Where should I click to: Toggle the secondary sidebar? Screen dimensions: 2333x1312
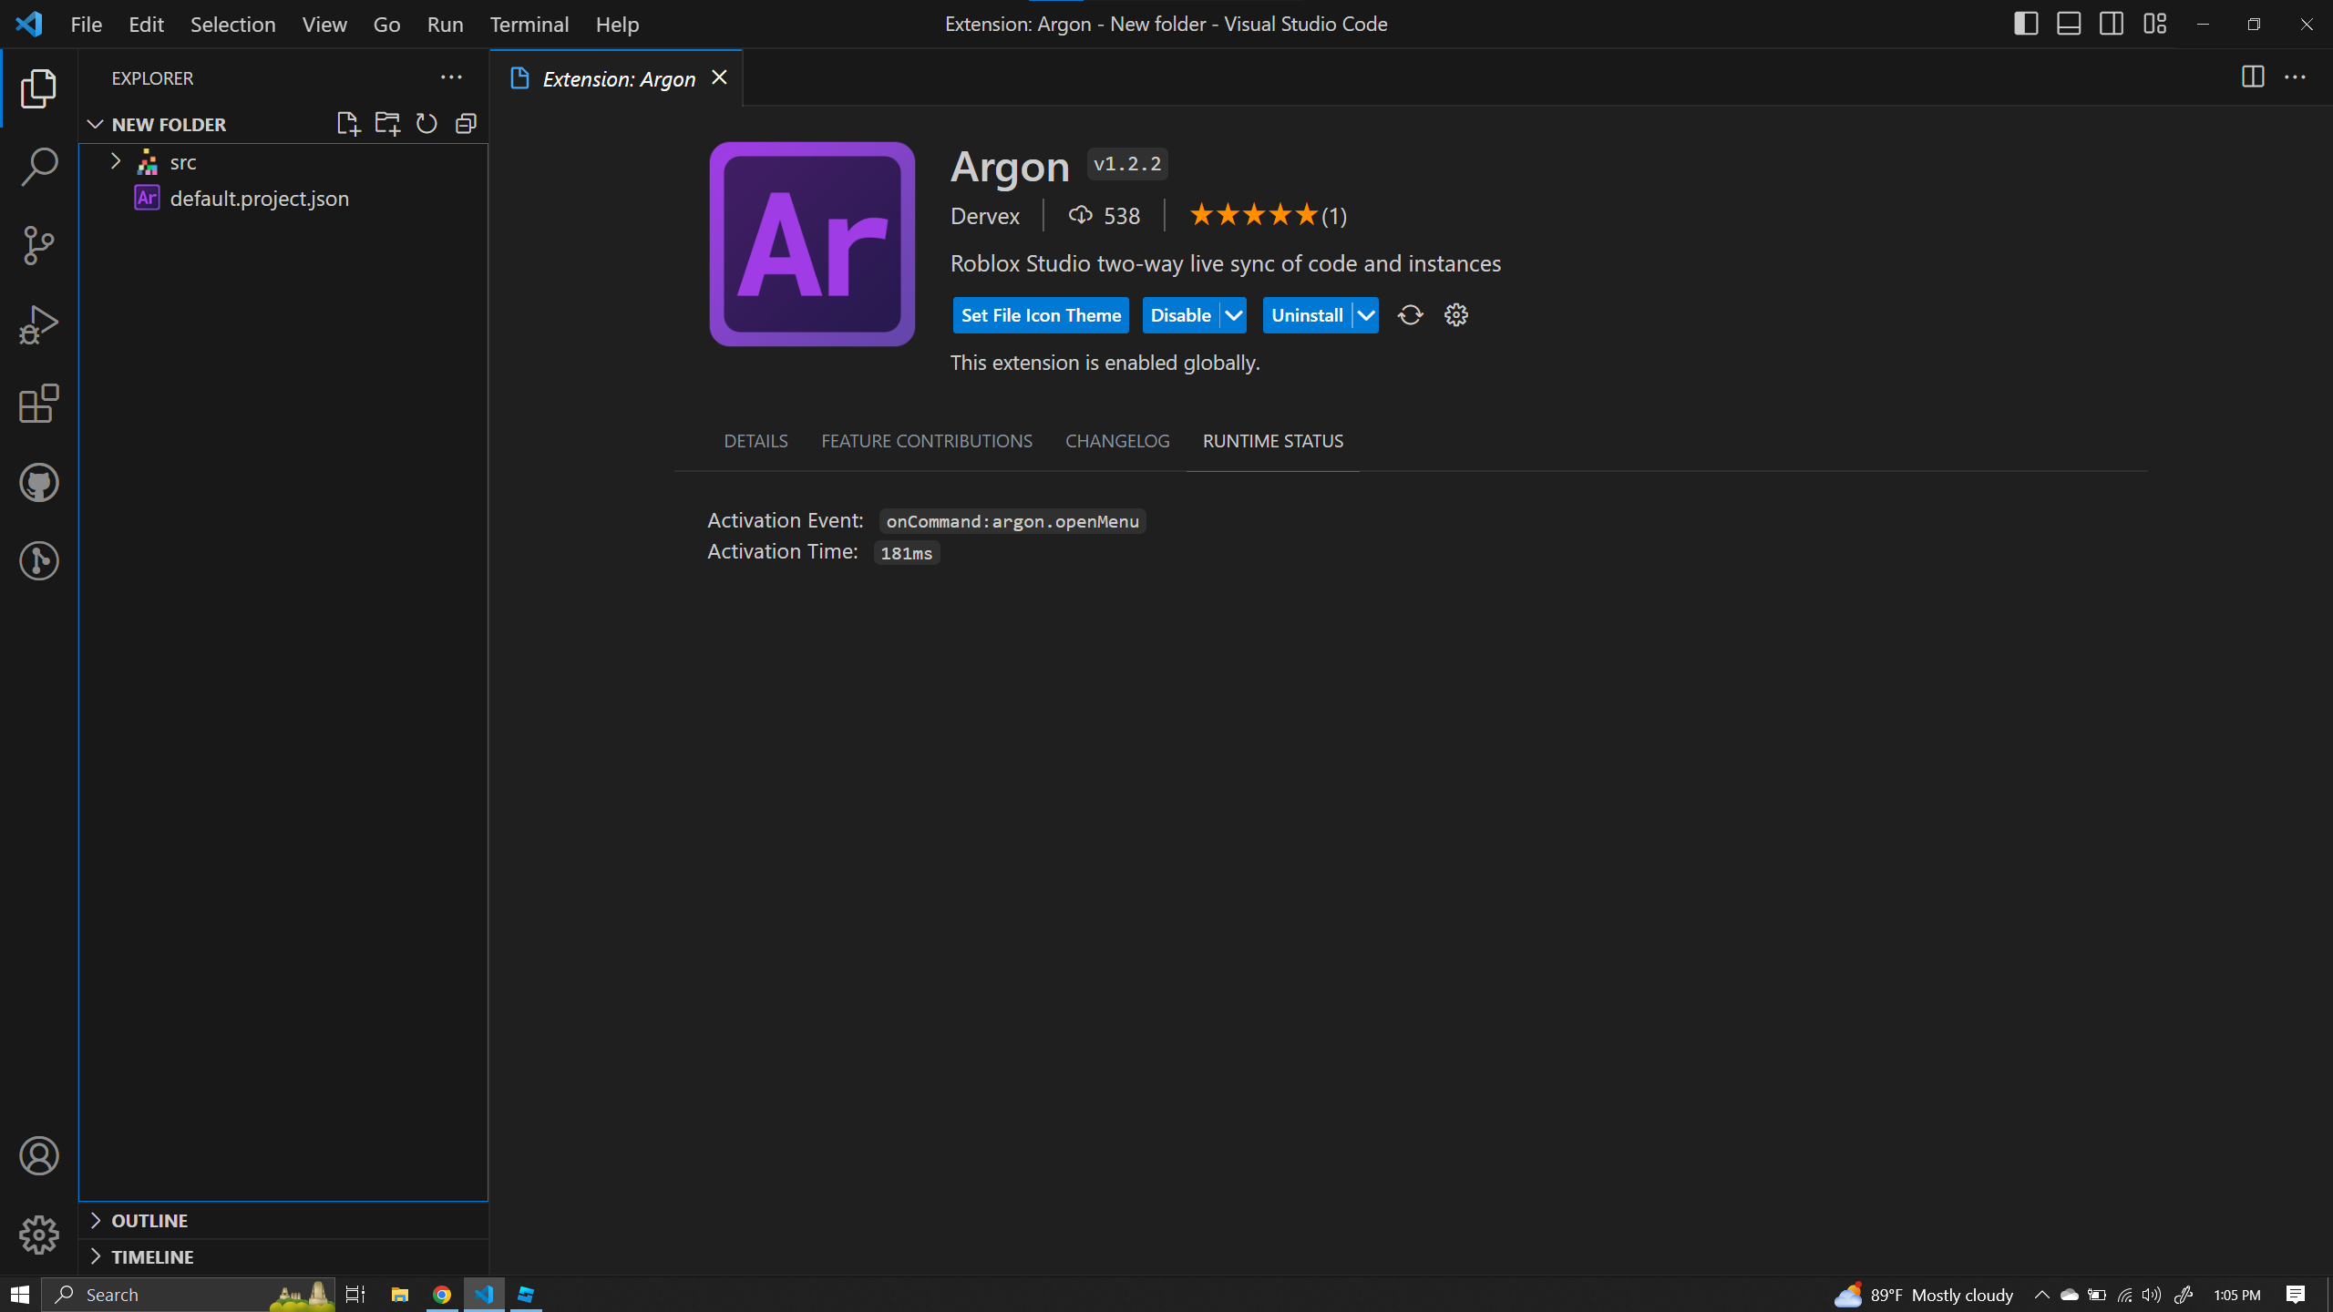2112,24
